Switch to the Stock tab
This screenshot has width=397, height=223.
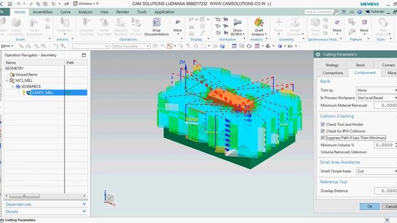[x=360, y=65]
